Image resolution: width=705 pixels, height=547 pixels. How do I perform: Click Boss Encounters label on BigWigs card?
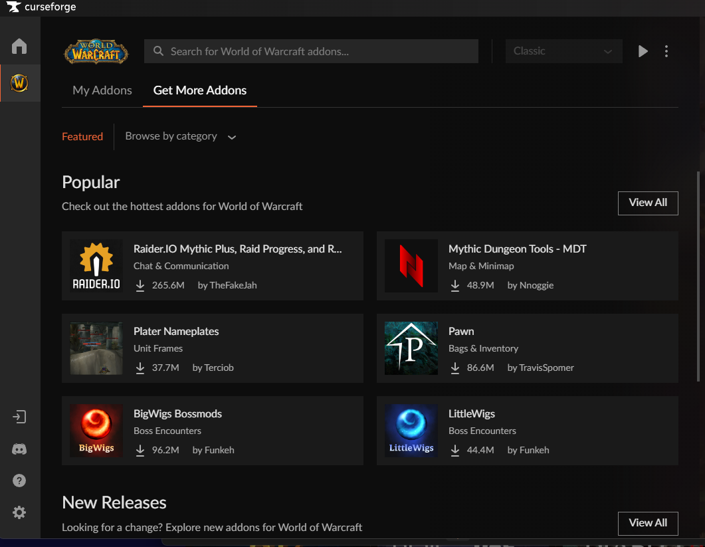tap(167, 431)
